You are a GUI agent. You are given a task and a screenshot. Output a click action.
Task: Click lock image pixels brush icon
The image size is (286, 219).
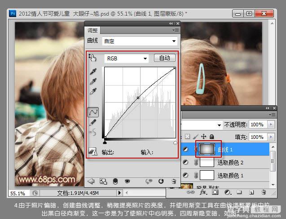click(195, 137)
